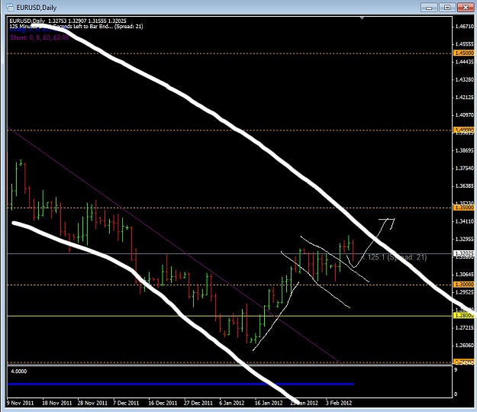This screenshot has height=412, width=477.
Task: Click the 18 Nov 2011 date label
Action: click(57, 403)
